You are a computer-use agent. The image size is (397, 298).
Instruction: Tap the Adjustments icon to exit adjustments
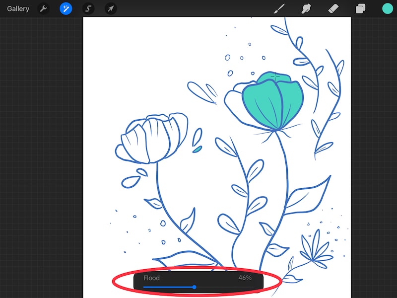tap(66, 8)
